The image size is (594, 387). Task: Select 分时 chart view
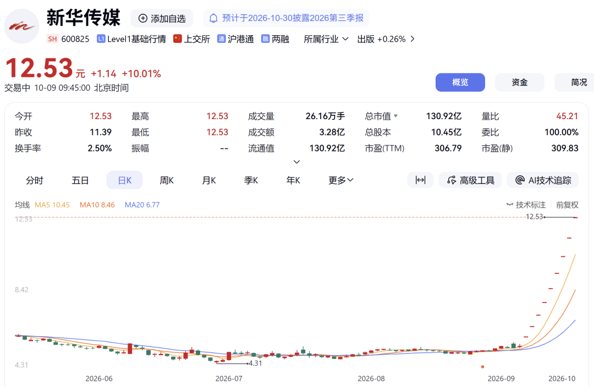coord(35,180)
